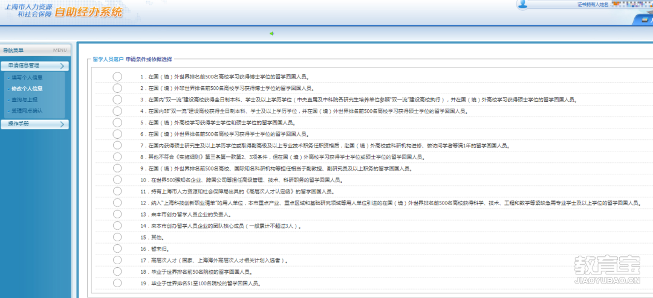Select radio option 3 for 双一流 graduates
This screenshot has height=298, width=653.
(117, 100)
